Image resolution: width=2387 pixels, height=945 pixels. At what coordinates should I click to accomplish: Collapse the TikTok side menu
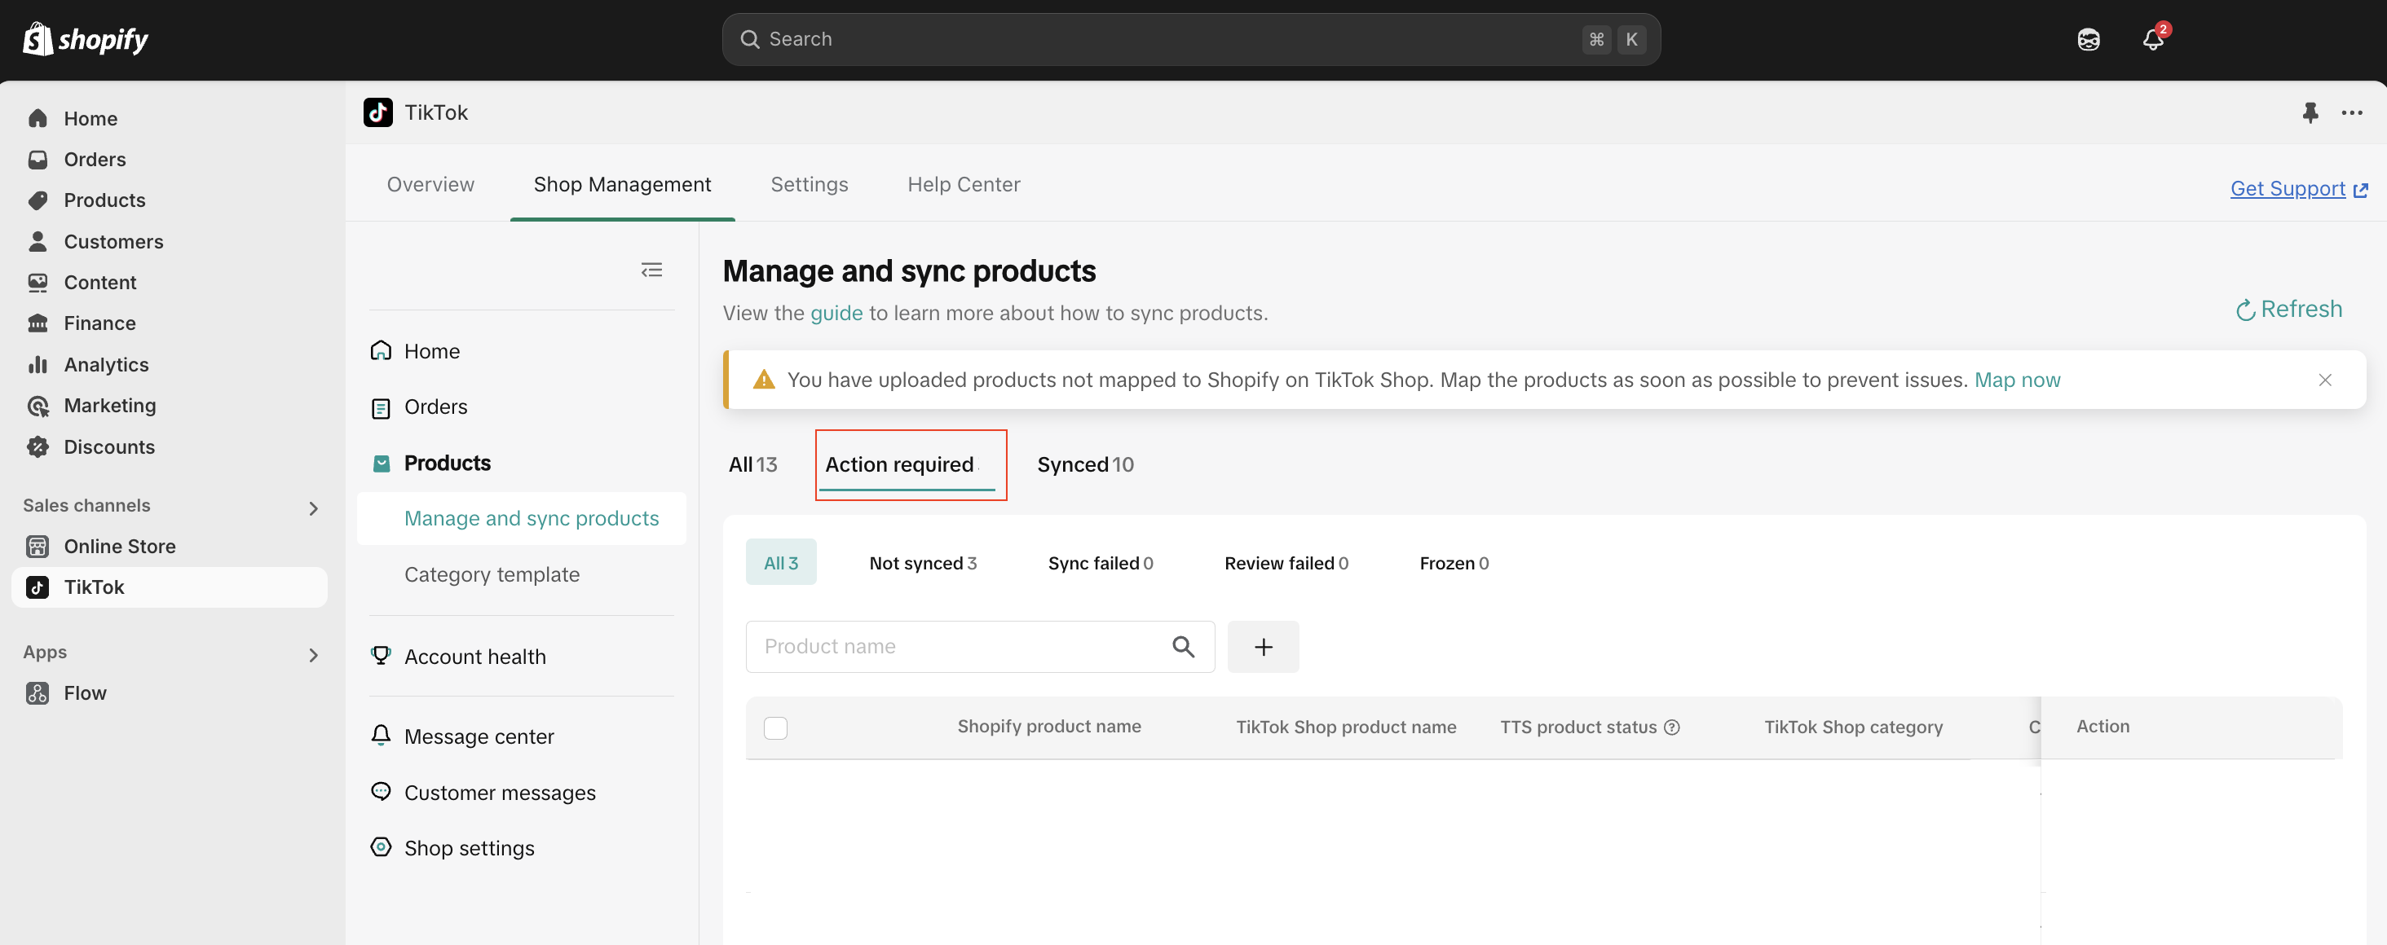[x=651, y=270]
